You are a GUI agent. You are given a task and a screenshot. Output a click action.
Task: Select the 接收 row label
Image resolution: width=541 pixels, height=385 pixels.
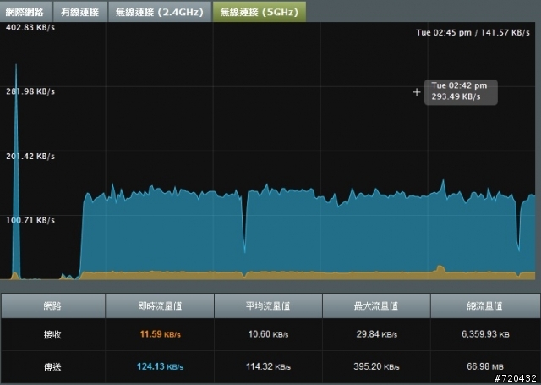click(52, 334)
